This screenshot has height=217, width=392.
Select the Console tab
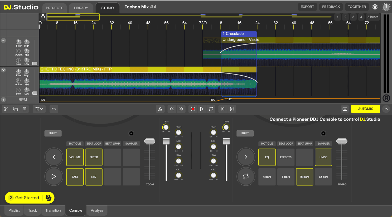(x=76, y=210)
